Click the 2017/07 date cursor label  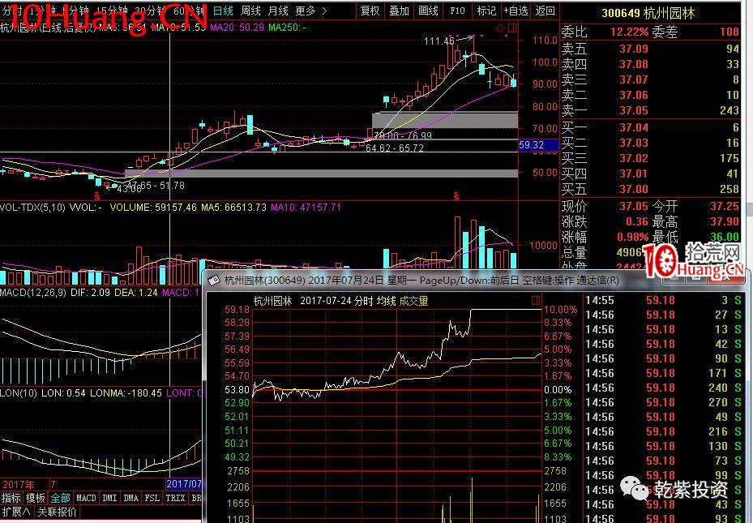184,483
